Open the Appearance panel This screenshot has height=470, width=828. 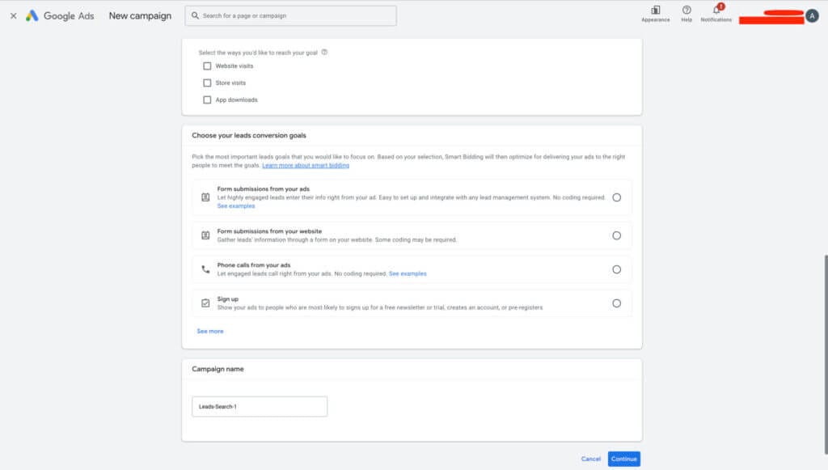point(656,11)
